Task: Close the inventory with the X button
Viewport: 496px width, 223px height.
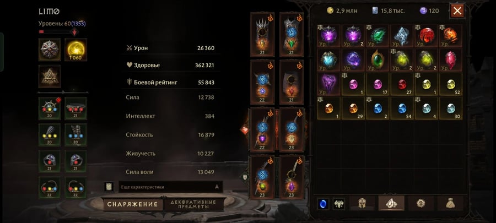Action: 457,11
